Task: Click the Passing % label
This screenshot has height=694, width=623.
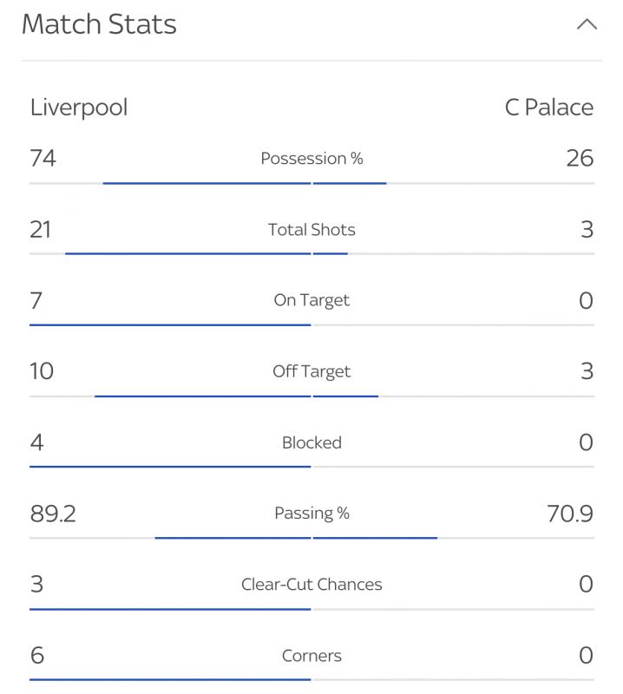Action: [311, 514]
